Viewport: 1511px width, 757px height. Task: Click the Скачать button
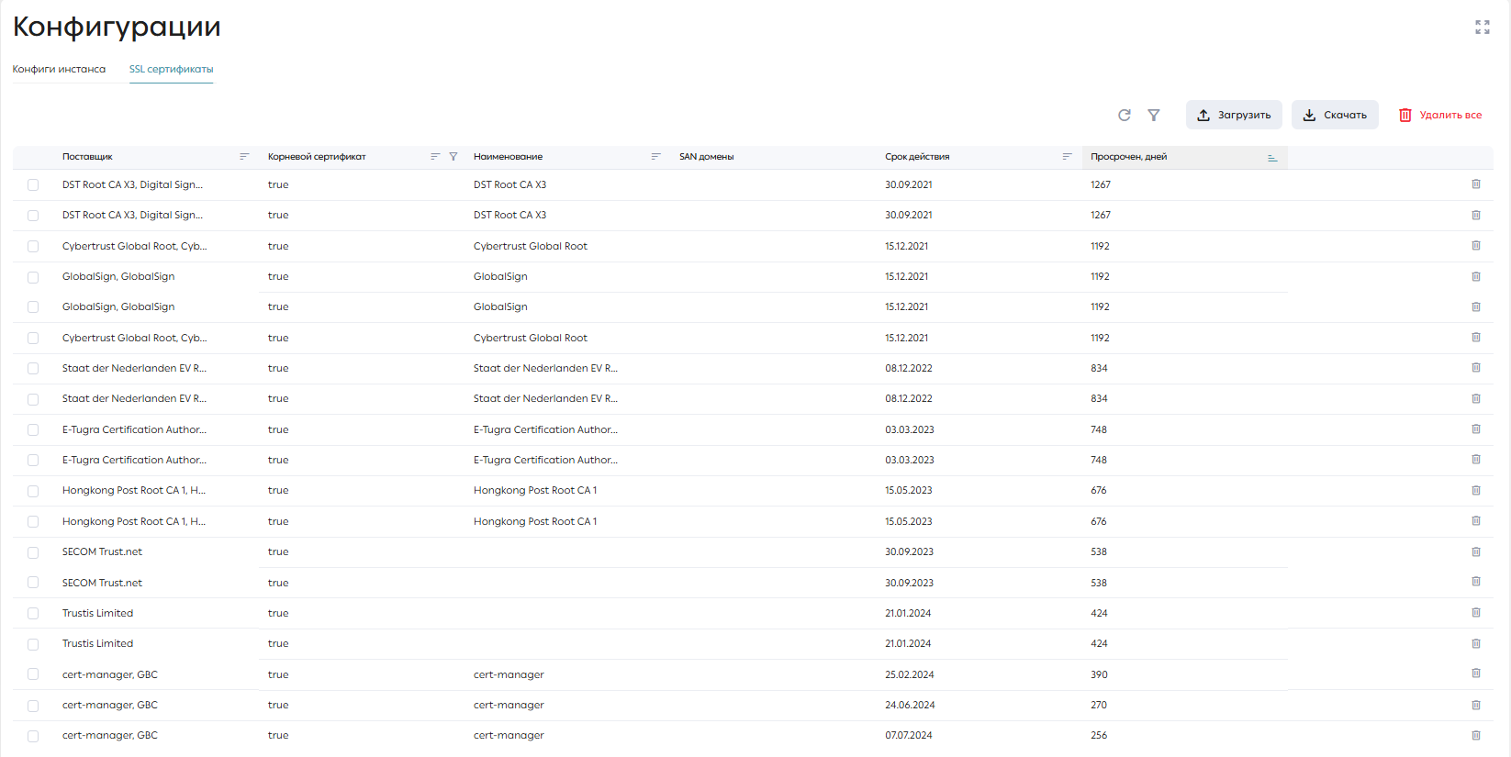pyautogui.click(x=1335, y=115)
